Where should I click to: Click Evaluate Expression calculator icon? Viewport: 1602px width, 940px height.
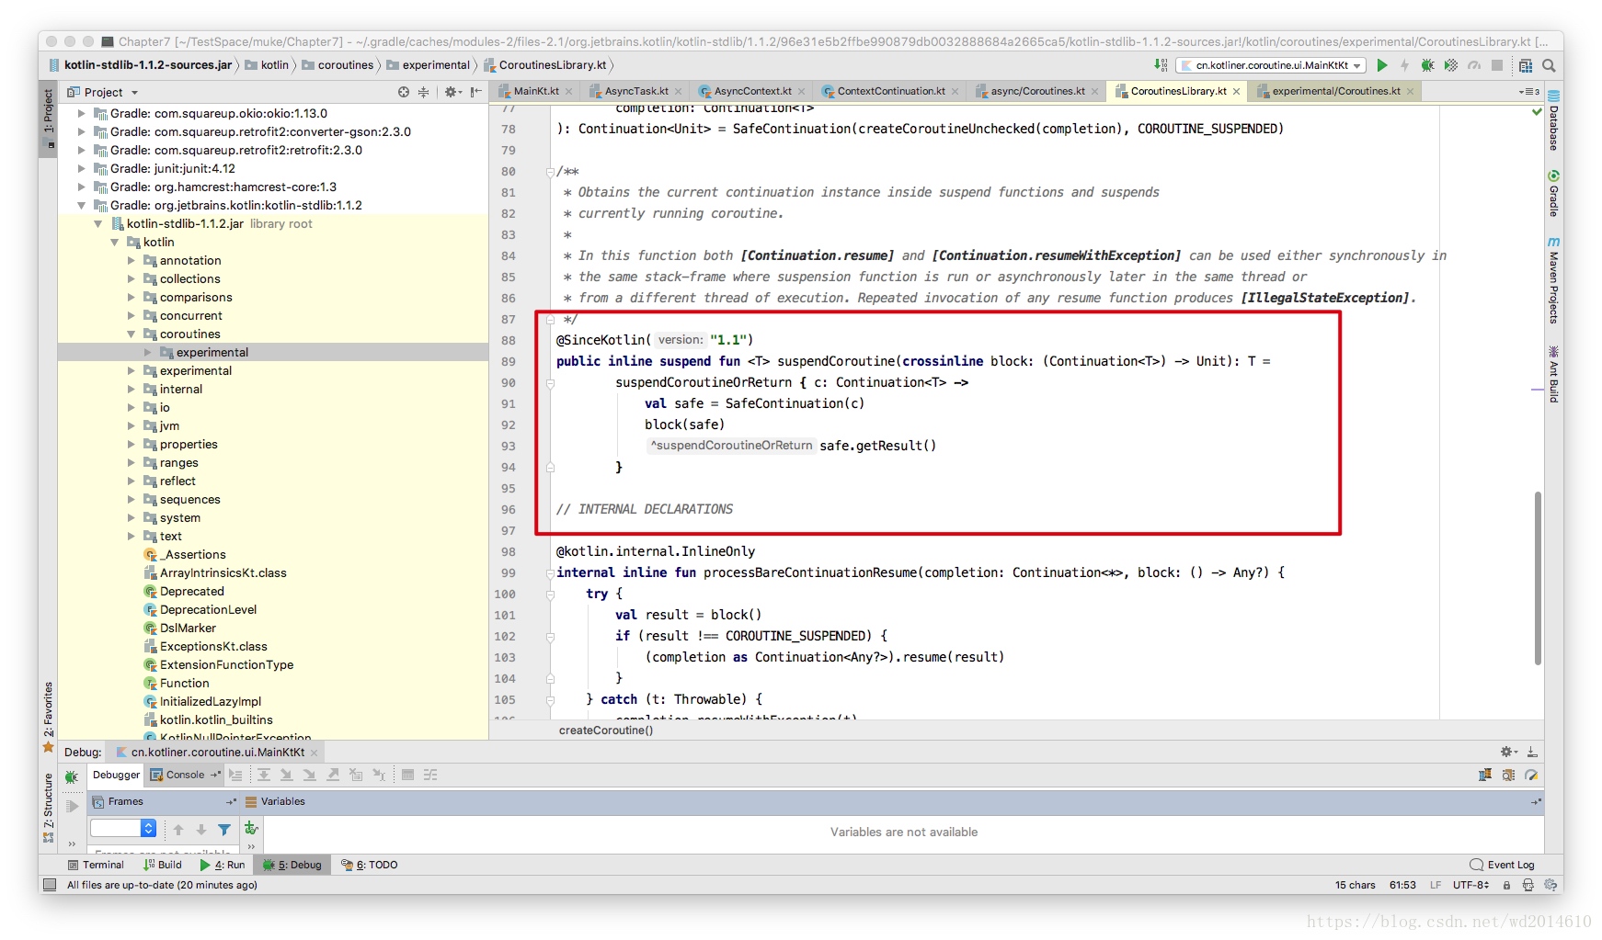point(407,775)
